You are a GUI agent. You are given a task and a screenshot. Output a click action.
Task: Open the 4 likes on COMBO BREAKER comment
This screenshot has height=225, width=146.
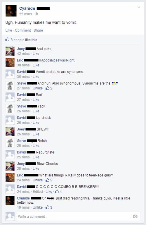(58, 191)
